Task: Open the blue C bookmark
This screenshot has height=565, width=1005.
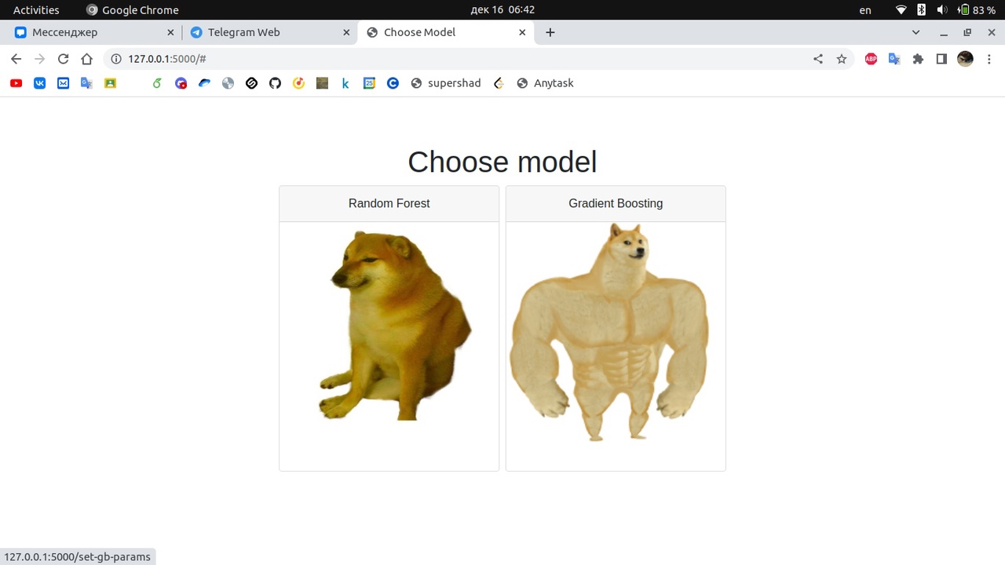Action: coord(393,83)
